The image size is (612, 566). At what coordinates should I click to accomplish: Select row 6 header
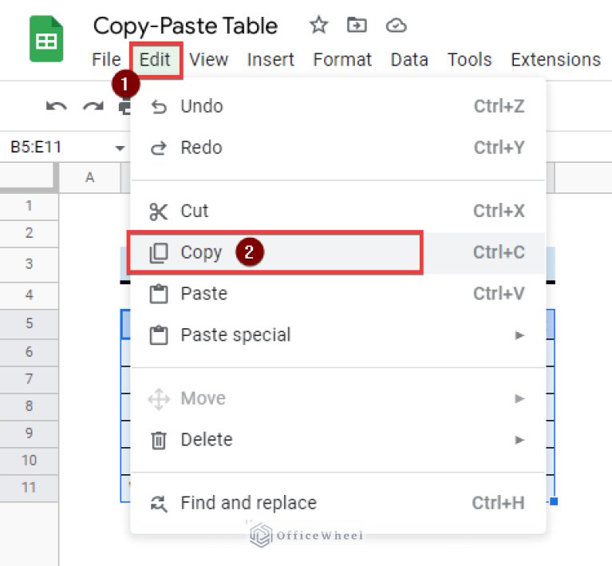[29, 352]
